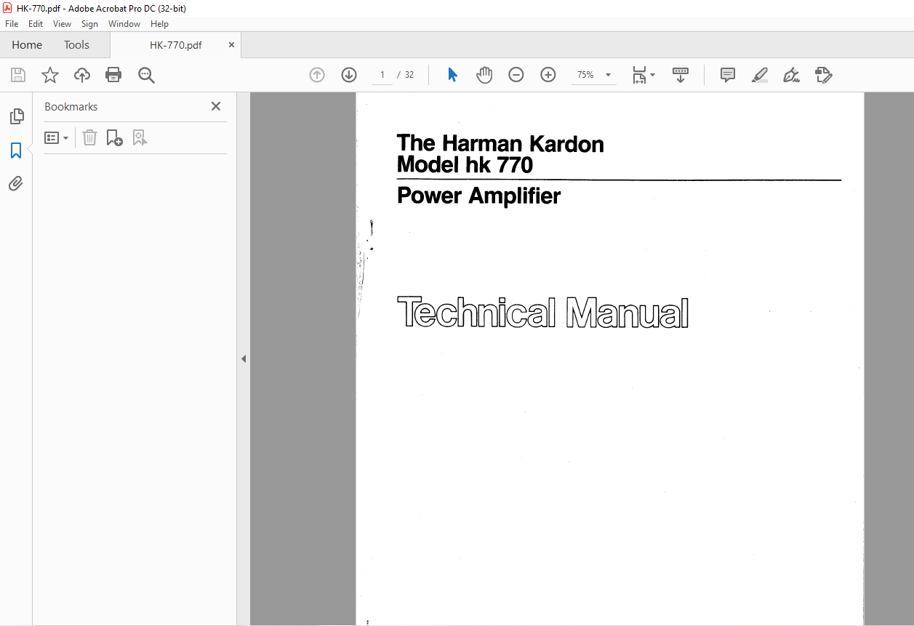Click the Save file icon

click(18, 75)
